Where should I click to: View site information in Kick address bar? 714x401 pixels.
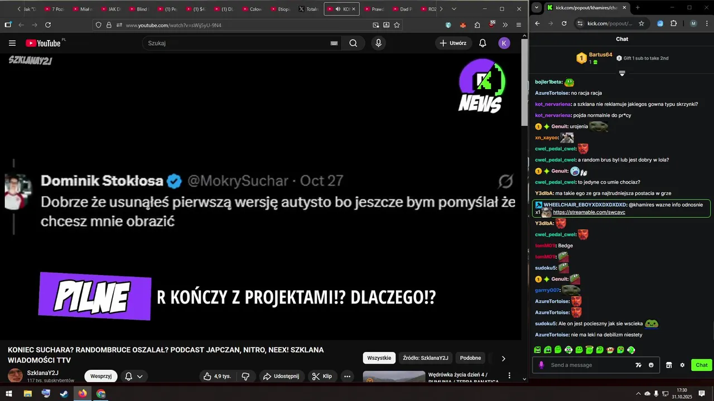(x=580, y=23)
